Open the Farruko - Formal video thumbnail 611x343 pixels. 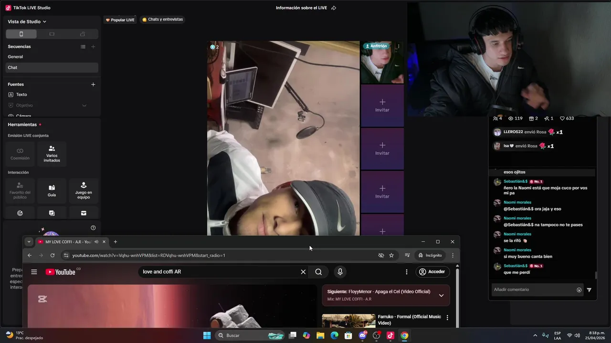point(348,321)
